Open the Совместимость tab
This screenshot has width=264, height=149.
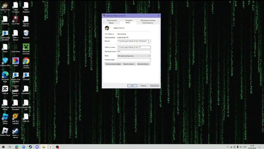point(148,23)
